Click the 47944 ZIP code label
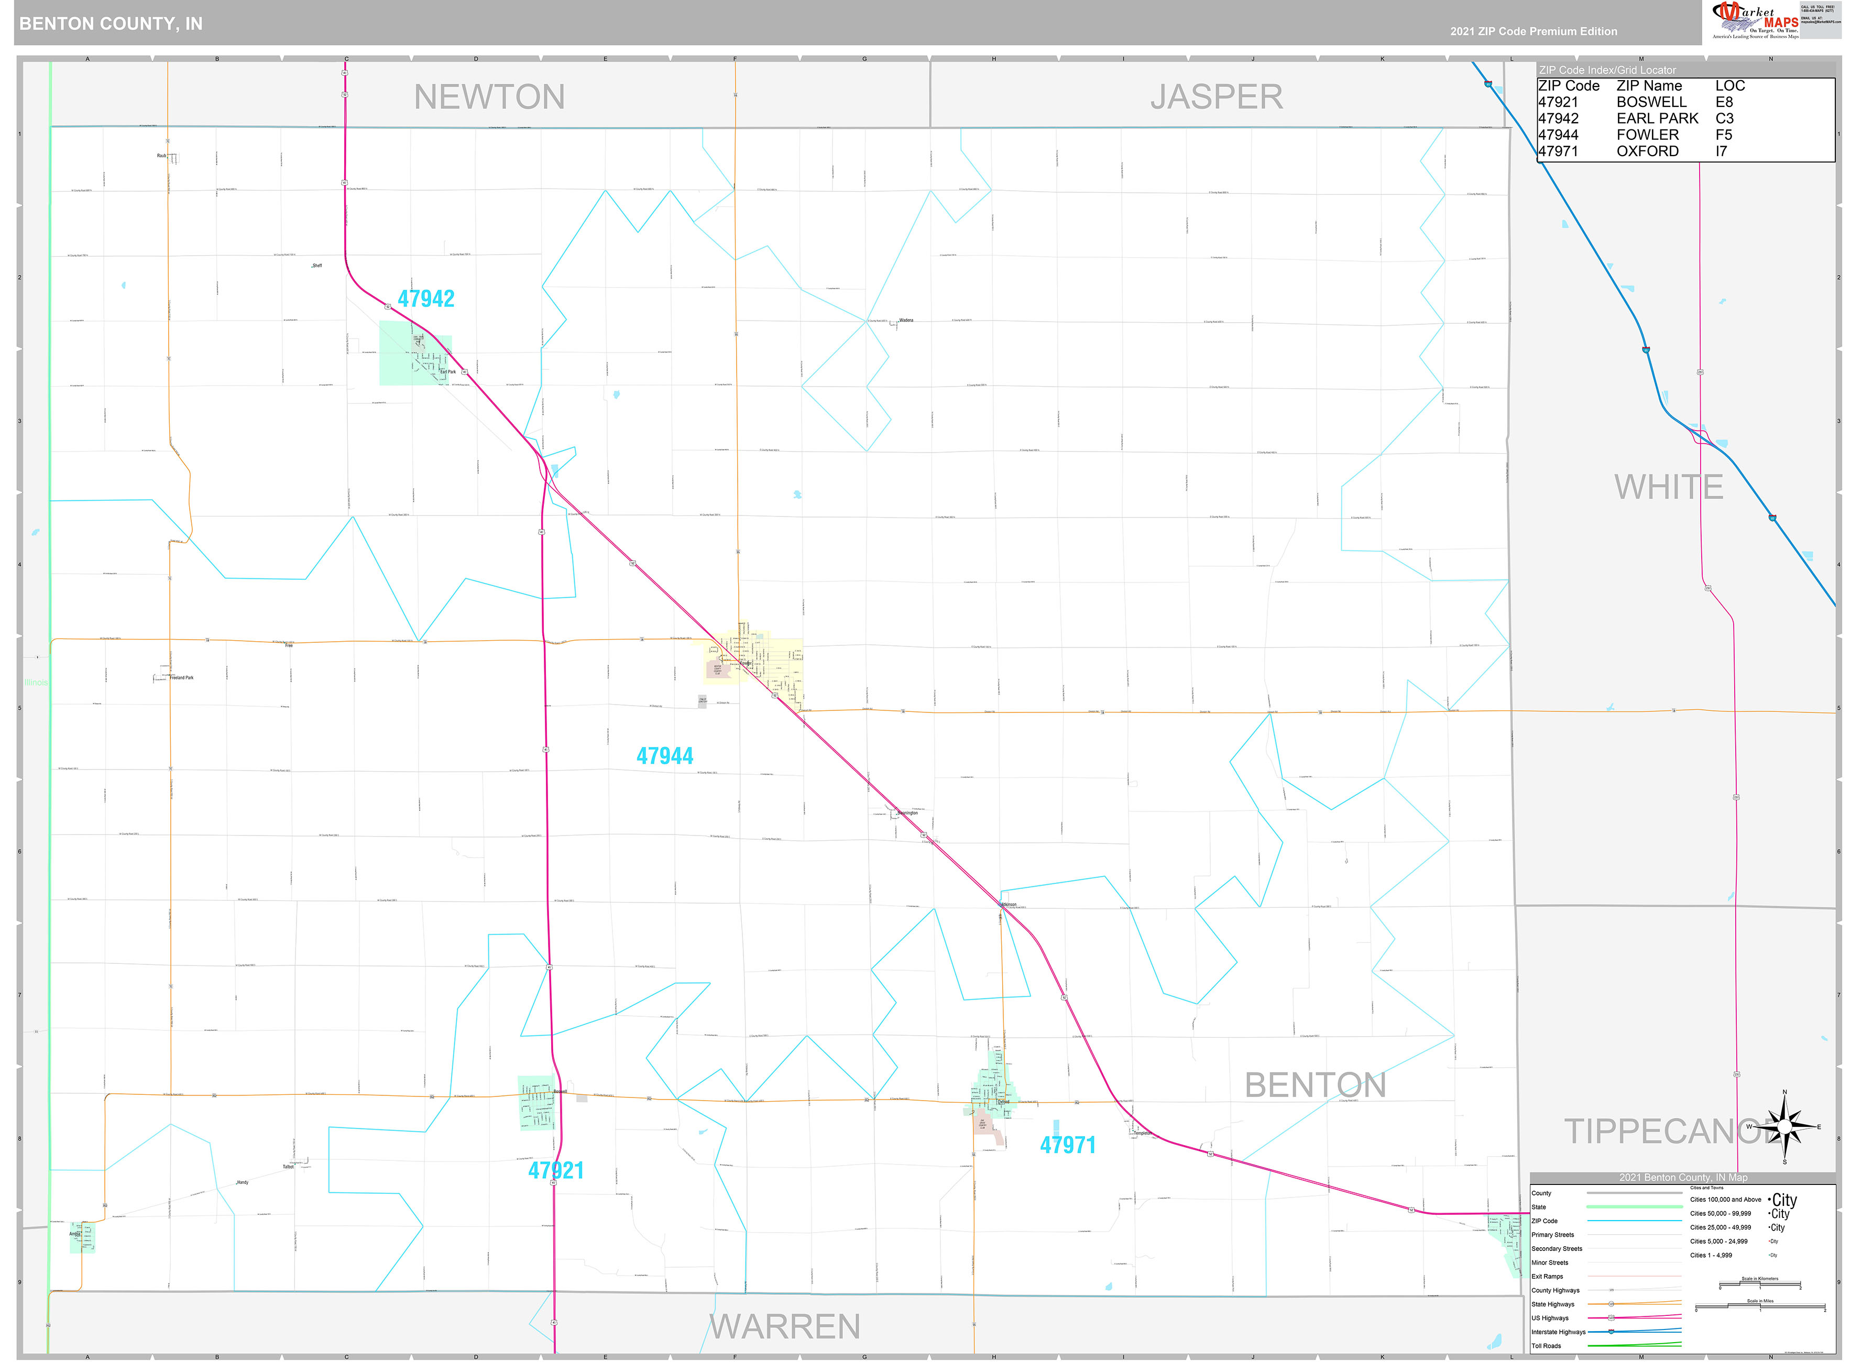Viewport: 1851px width, 1362px height. click(664, 755)
